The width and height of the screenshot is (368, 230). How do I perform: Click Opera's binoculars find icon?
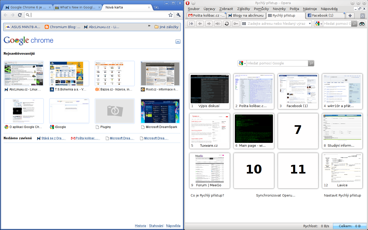[362, 24]
